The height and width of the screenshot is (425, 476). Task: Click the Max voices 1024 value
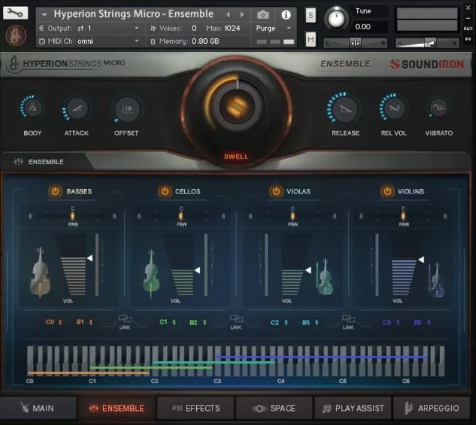click(232, 28)
